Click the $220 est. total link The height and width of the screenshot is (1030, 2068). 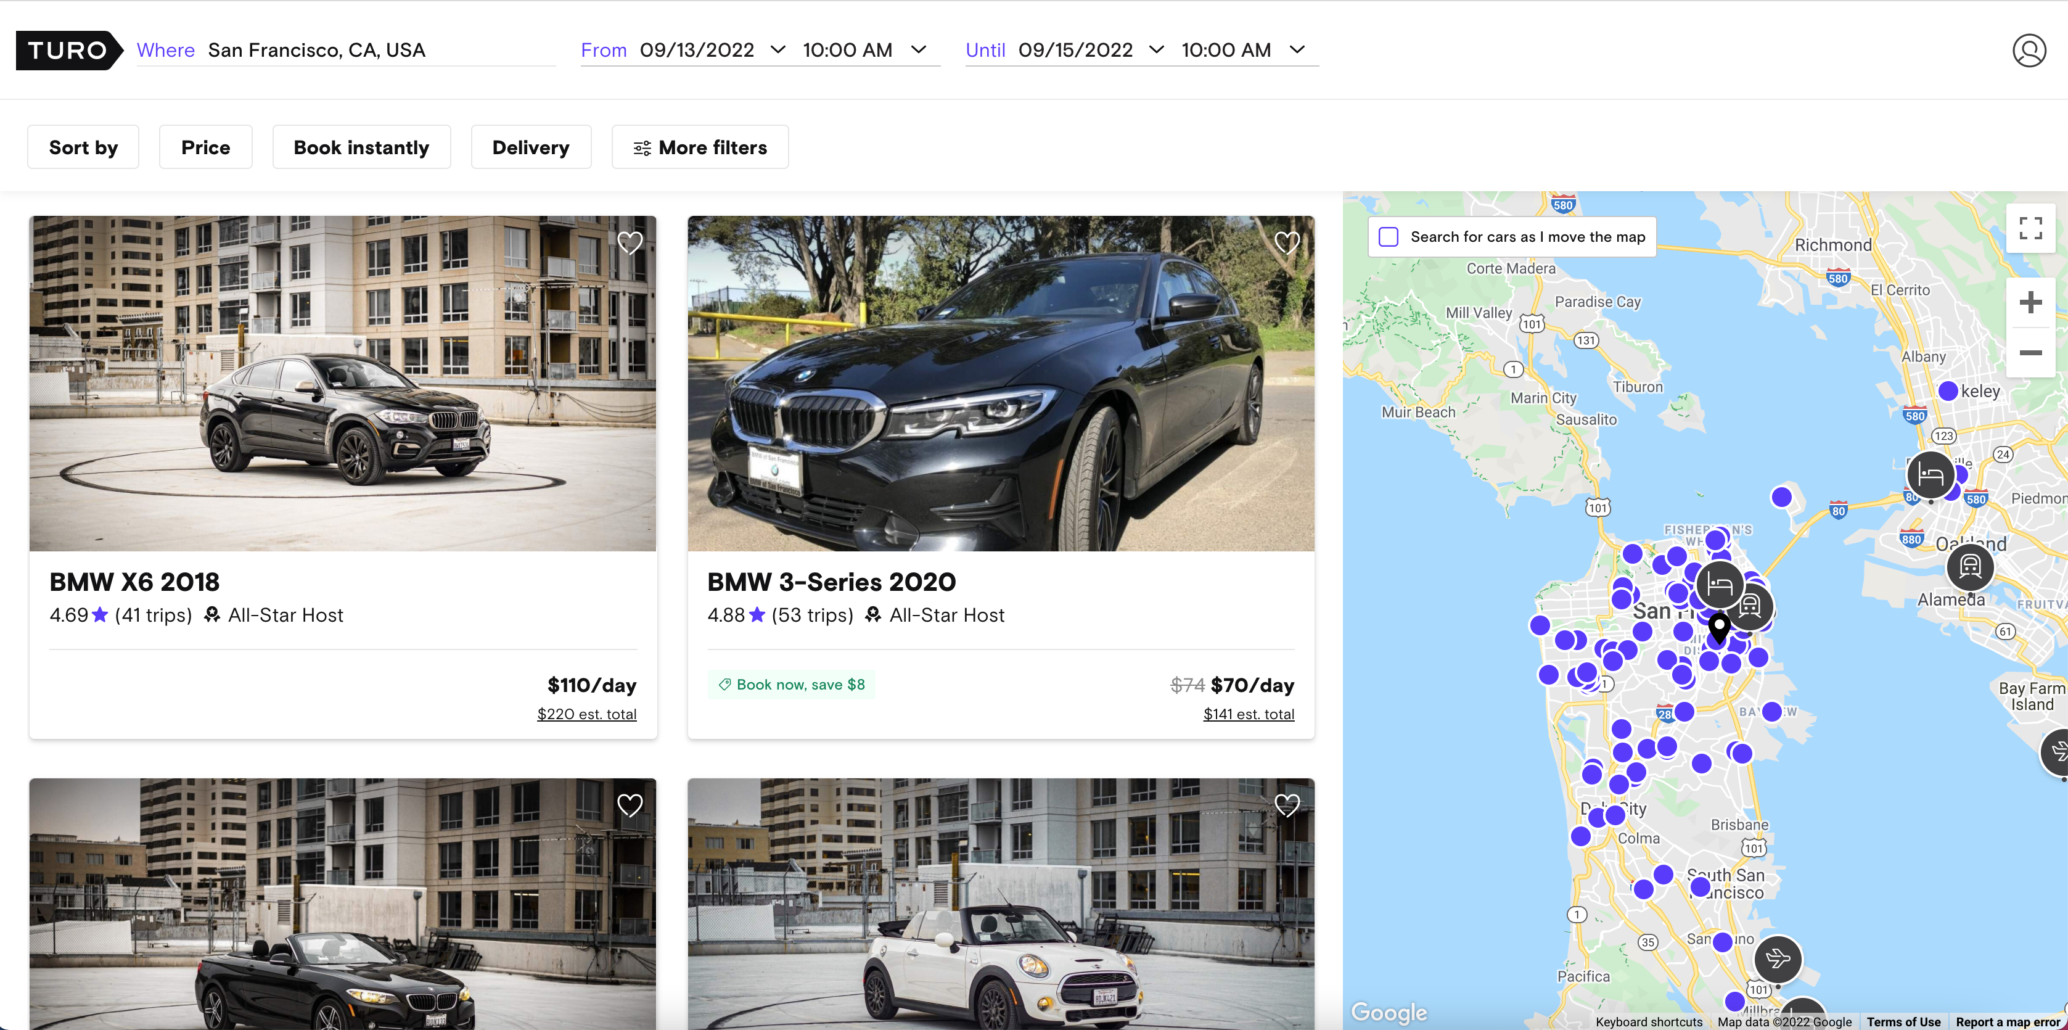pos(586,714)
